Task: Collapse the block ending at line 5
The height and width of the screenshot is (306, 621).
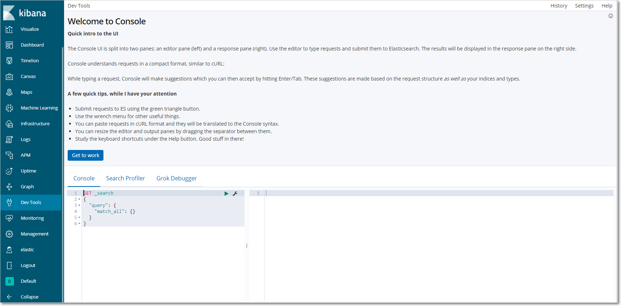Action: 79,218
